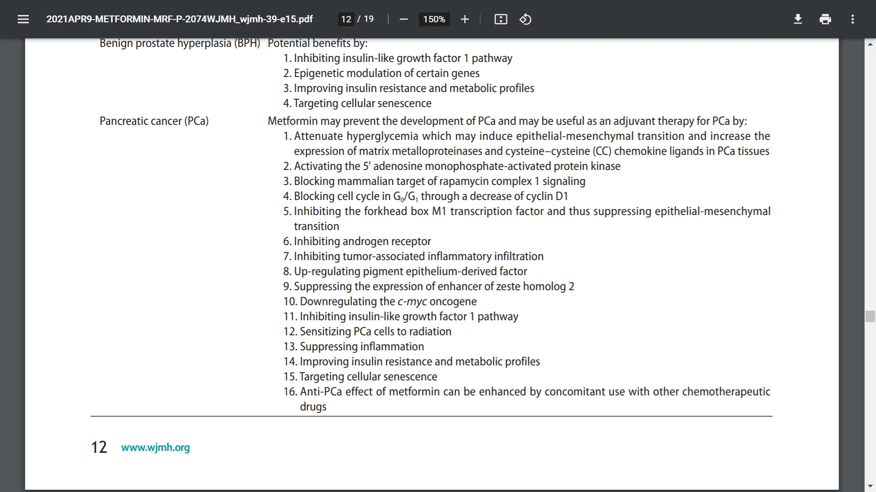Click 'Attenuate hyperglycemia which may induce' line
876x492 pixels.
tap(527, 143)
